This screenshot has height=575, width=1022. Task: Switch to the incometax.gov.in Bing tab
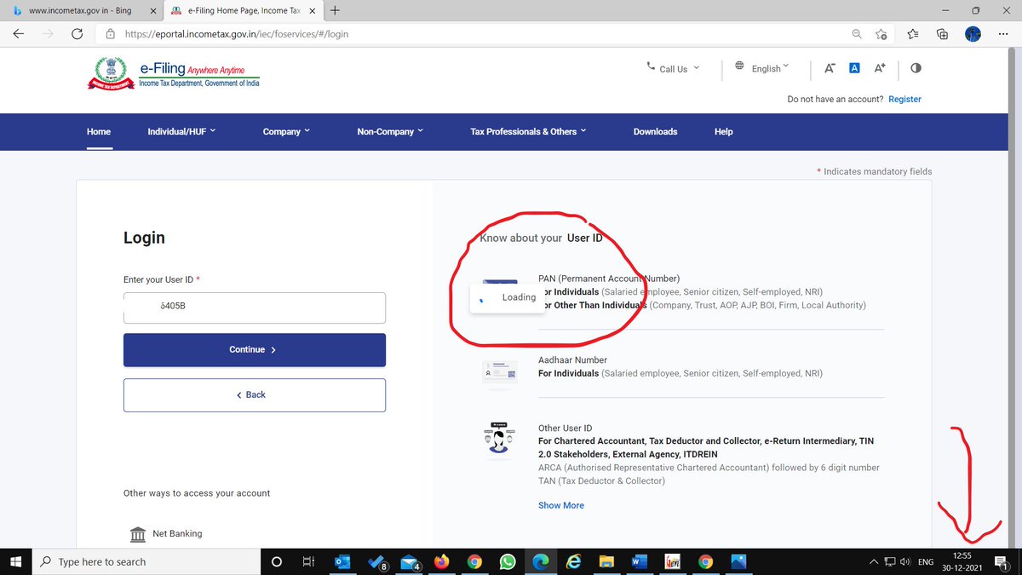pos(81,10)
